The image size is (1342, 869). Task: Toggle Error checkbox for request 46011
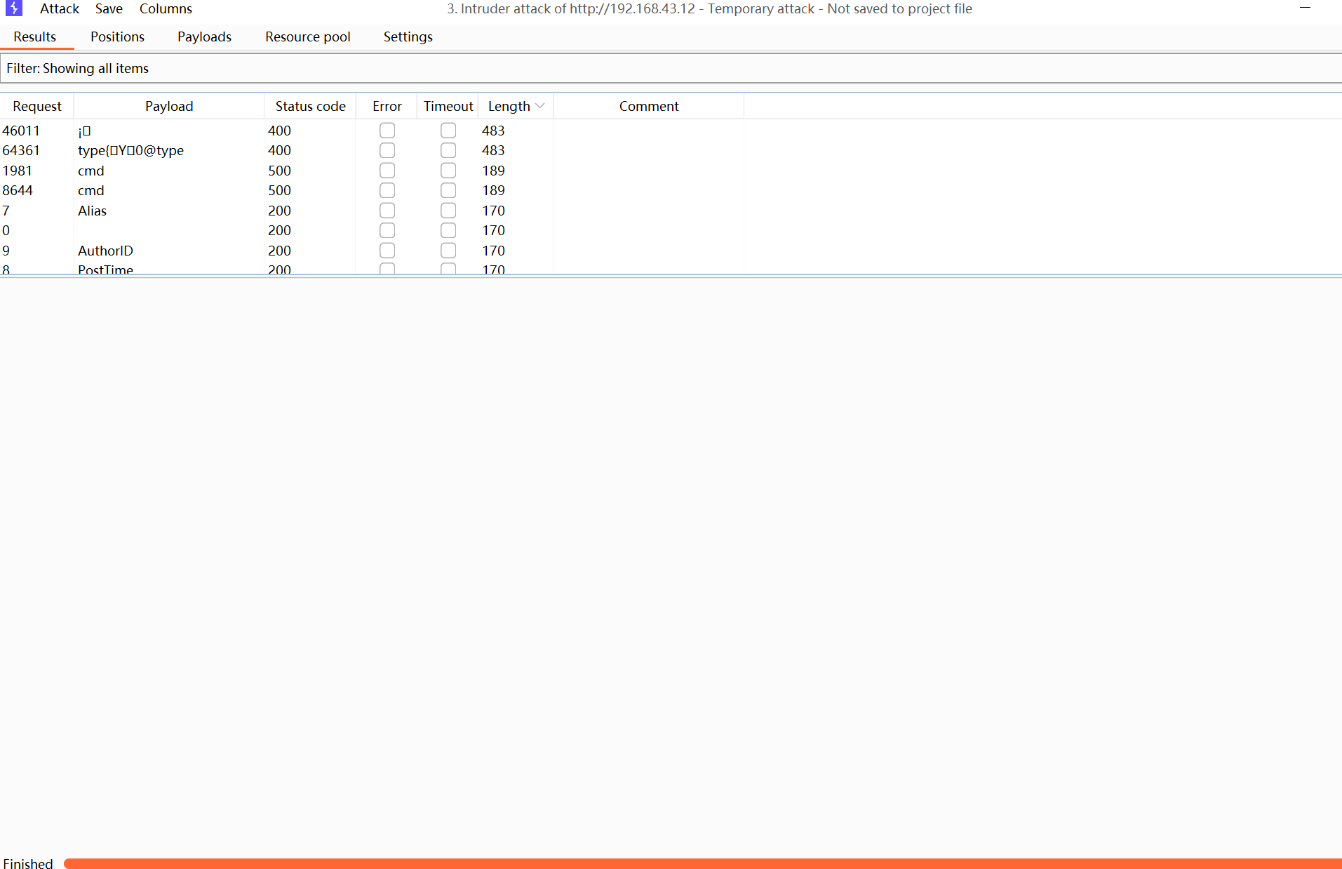click(387, 131)
